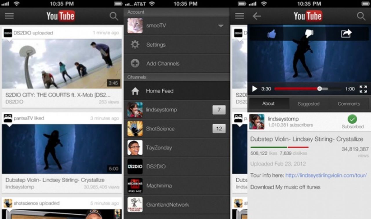Tap the fullscreen toggle on the player
371x219 pixels.
coord(363,89)
